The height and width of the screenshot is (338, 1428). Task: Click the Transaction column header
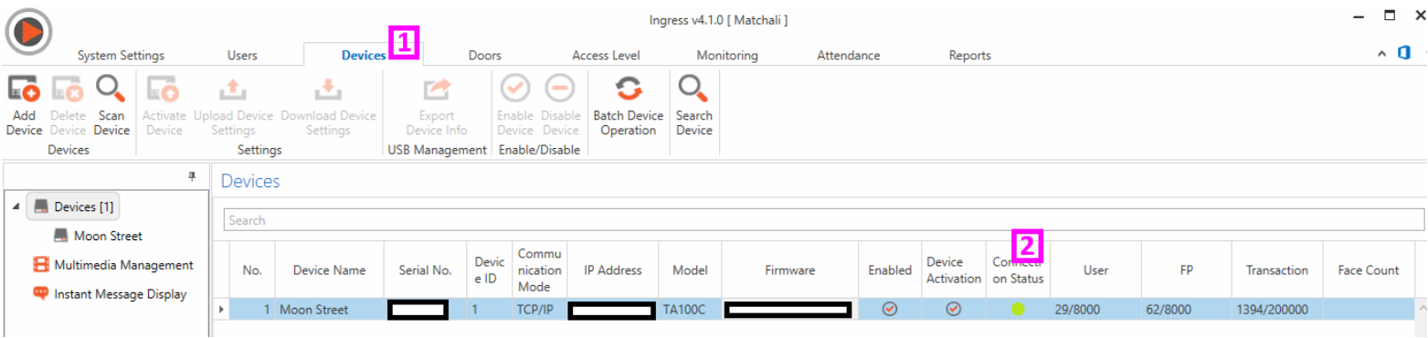[x=1276, y=270]
